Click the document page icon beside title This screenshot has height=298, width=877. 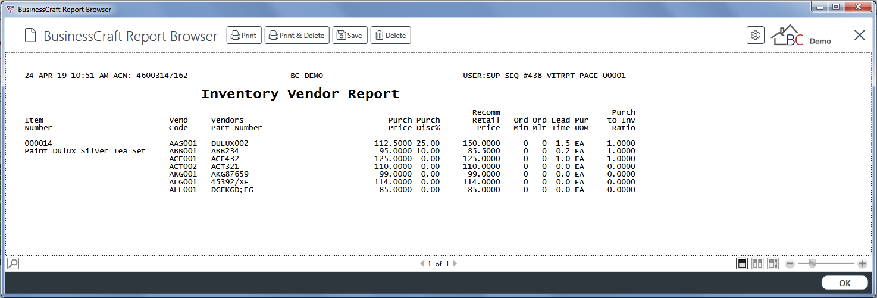[30, 36]
